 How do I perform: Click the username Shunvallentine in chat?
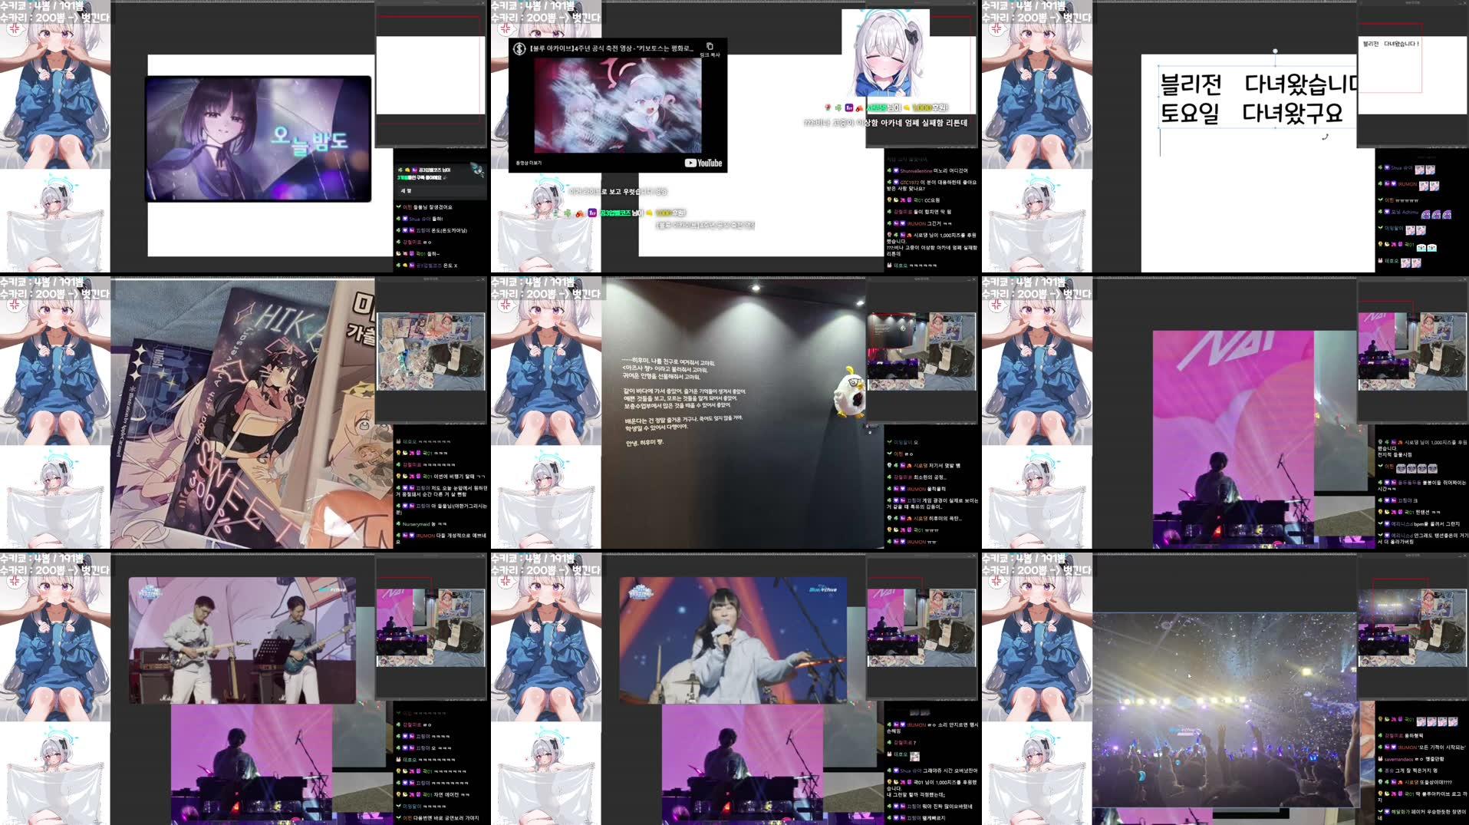(916, 170)
